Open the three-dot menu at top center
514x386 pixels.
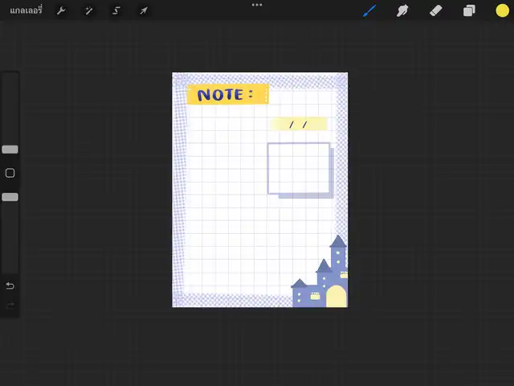257,5
